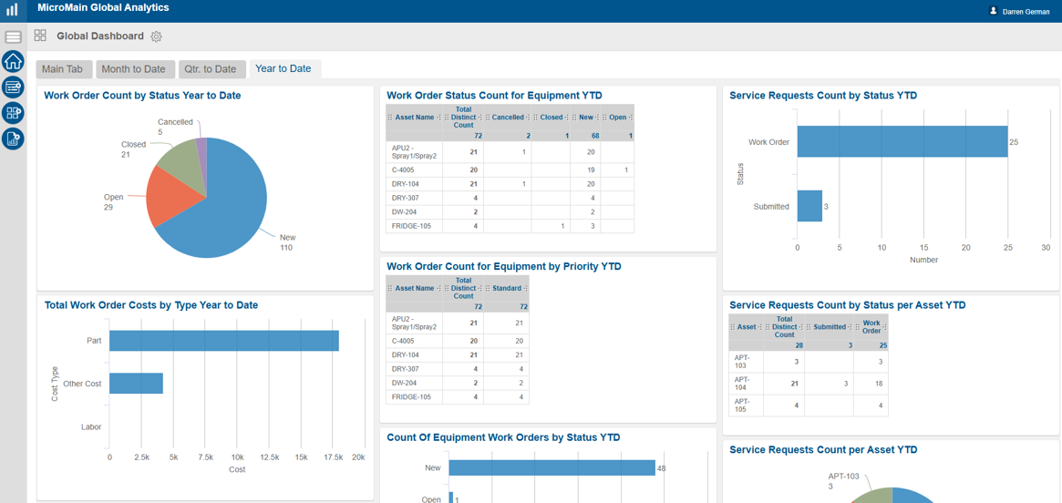1062x503 pixels.
Task: Open Cancelled column sort menu
Action: coord(528,118)
